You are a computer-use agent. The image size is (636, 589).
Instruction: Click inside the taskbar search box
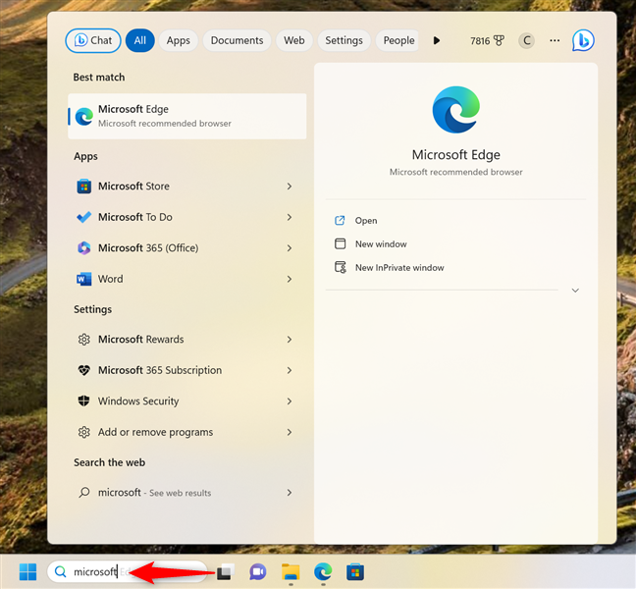127,572
